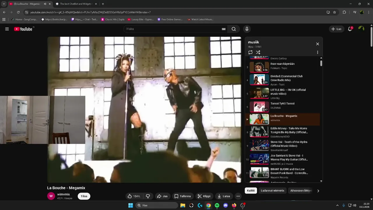Open Discord from the taskbar
The height and width of the screenshot is (210, 373).
225,205
